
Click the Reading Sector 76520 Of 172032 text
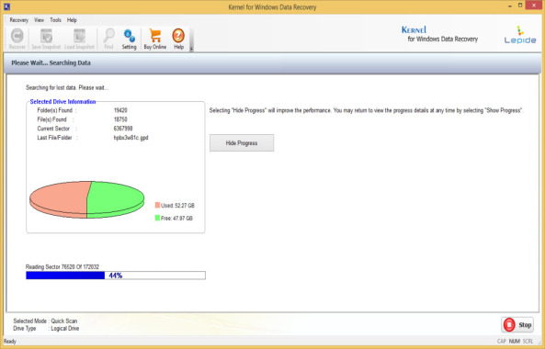pyautogui.click(x=62, y=266)
